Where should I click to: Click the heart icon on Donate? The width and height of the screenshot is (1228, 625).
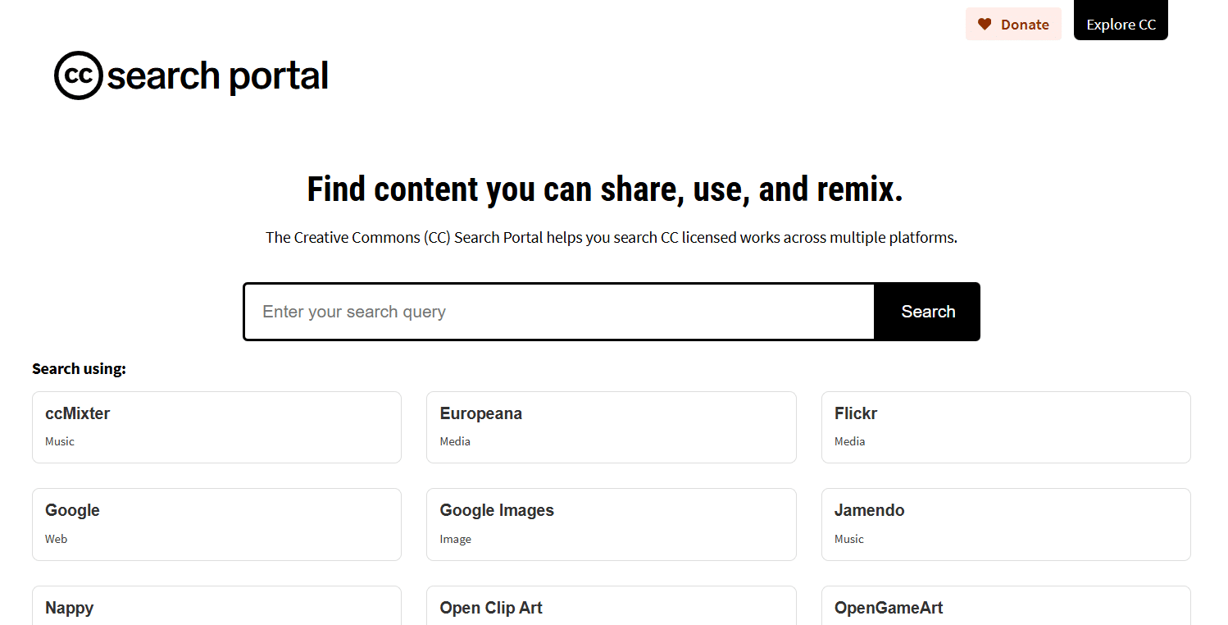point(985,25)
